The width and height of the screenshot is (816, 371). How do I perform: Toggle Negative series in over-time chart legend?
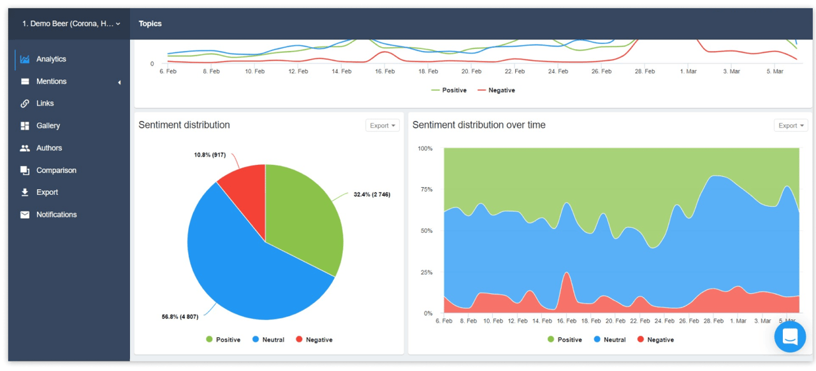point(655,340)
